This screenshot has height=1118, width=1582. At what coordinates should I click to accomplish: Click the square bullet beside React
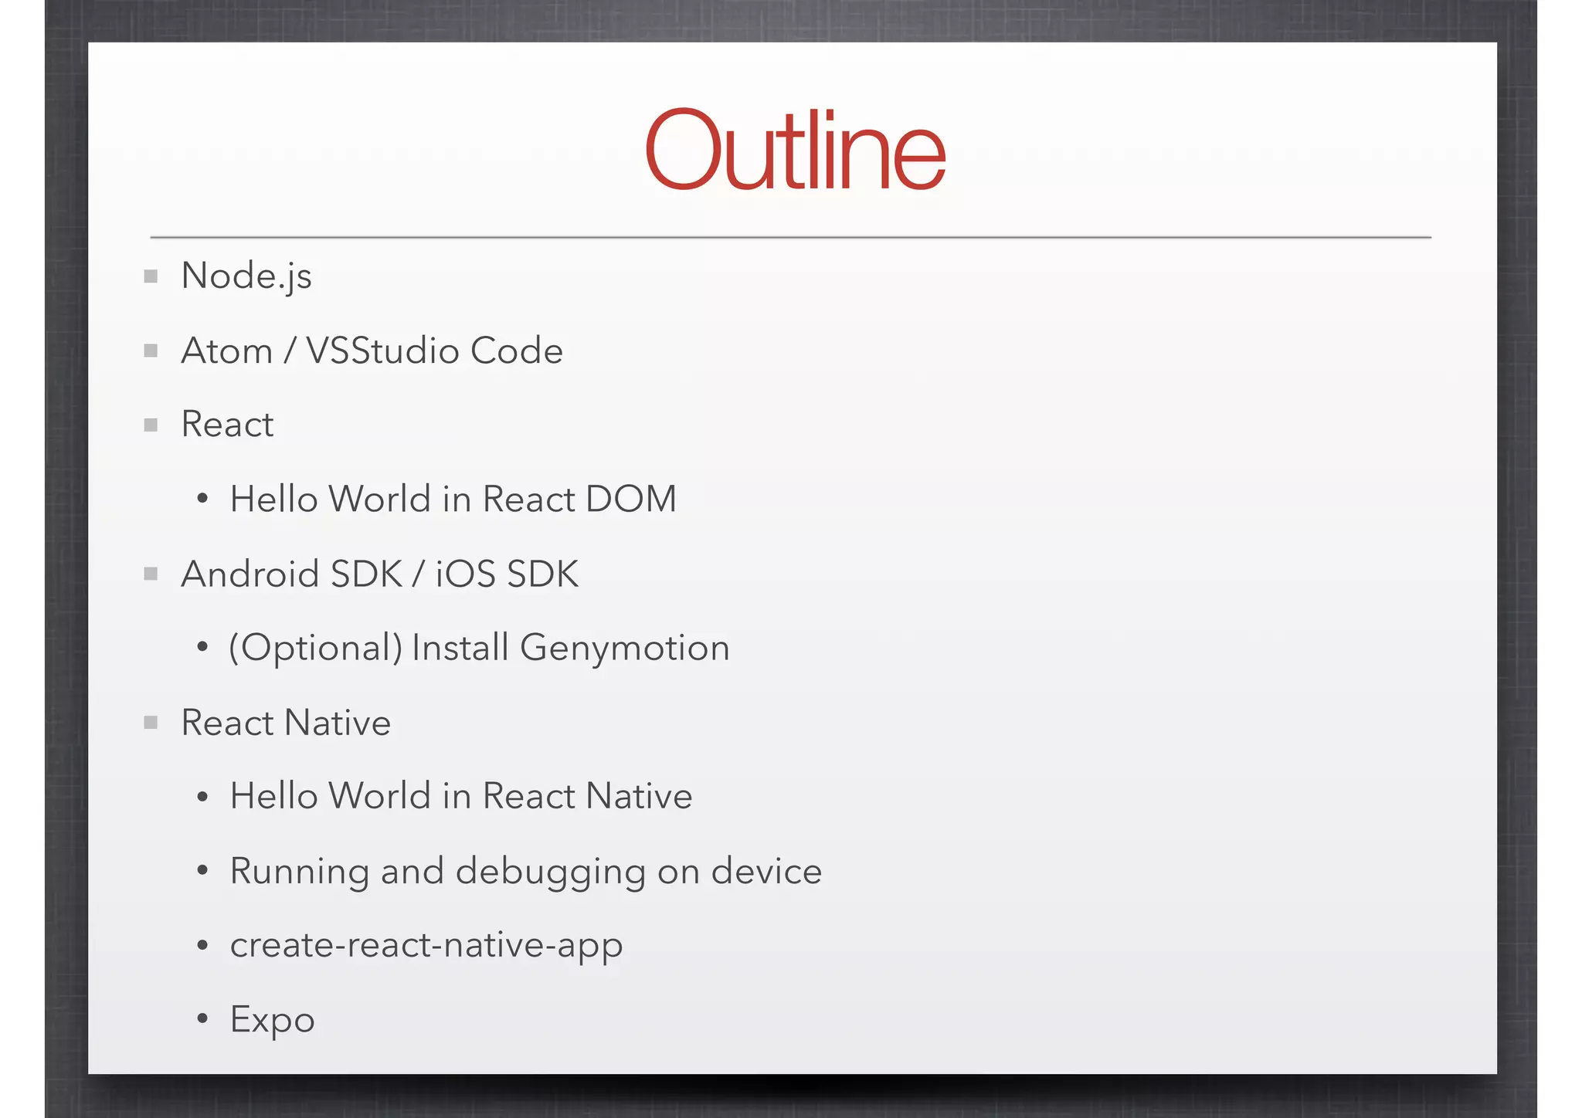pos(151,425)
